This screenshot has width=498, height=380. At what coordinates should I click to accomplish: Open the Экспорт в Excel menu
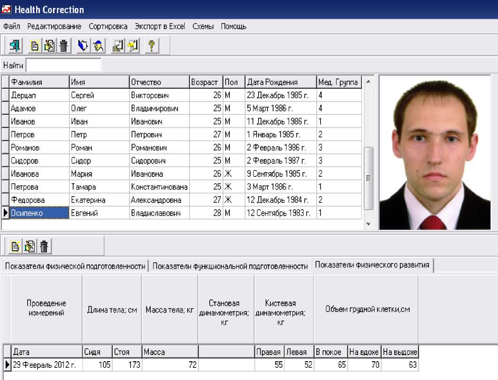160,26
